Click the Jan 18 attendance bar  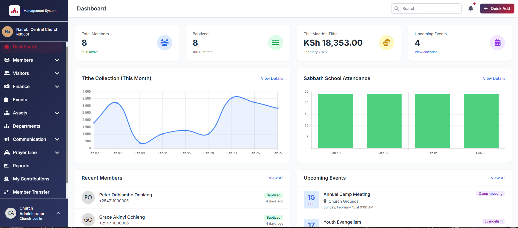coord(336,121)
